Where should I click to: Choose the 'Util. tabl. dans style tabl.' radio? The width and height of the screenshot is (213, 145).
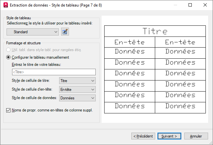coord(8,50)
